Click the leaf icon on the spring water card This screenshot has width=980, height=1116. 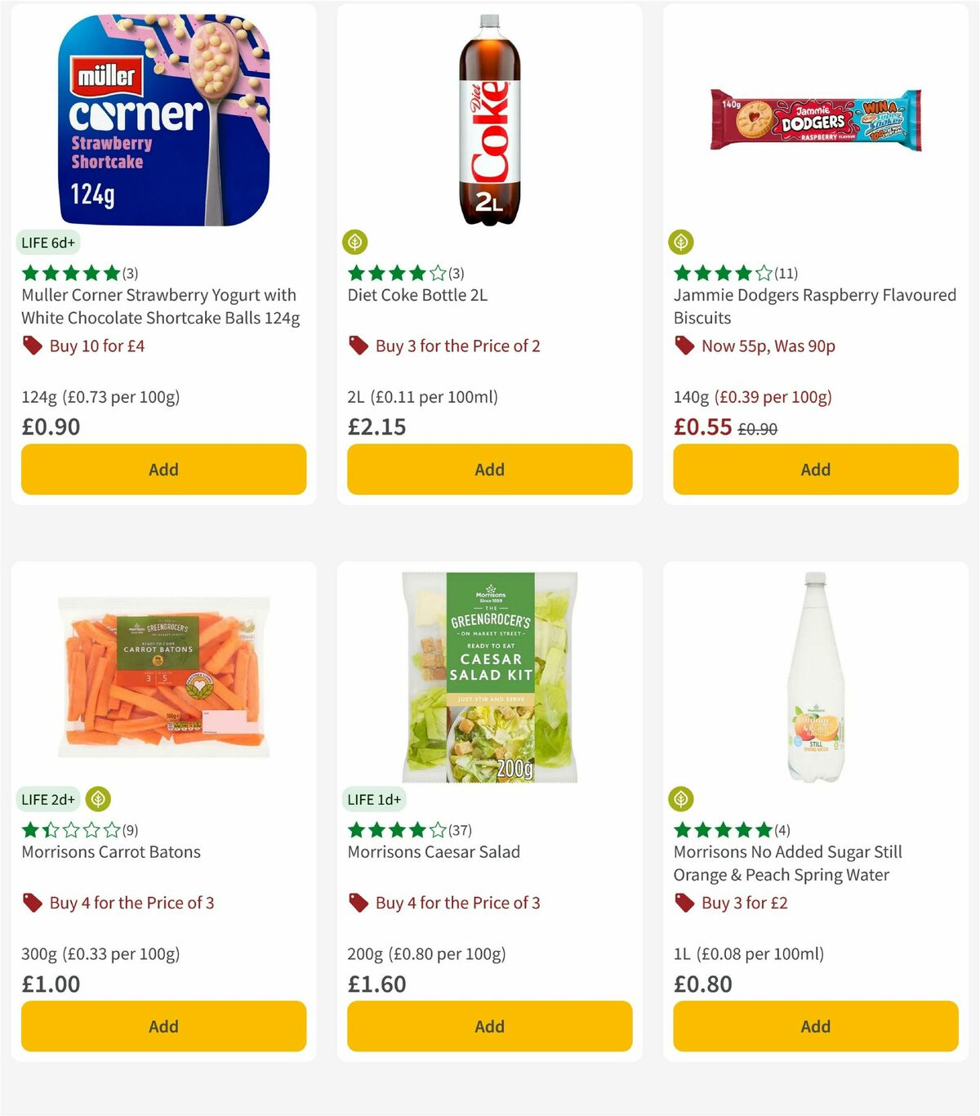[x=683, y=799]
